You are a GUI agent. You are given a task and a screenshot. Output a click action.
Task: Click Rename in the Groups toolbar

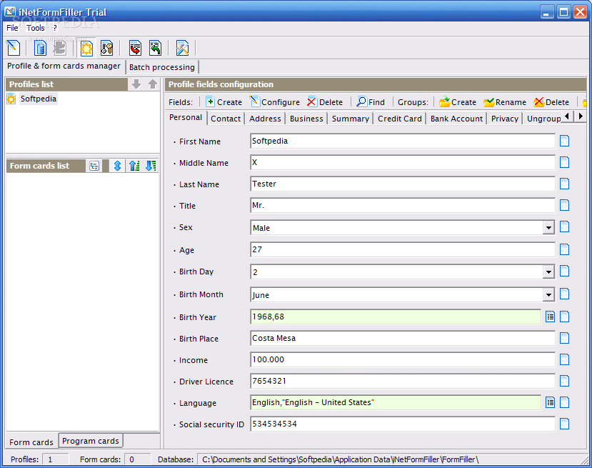504,102
